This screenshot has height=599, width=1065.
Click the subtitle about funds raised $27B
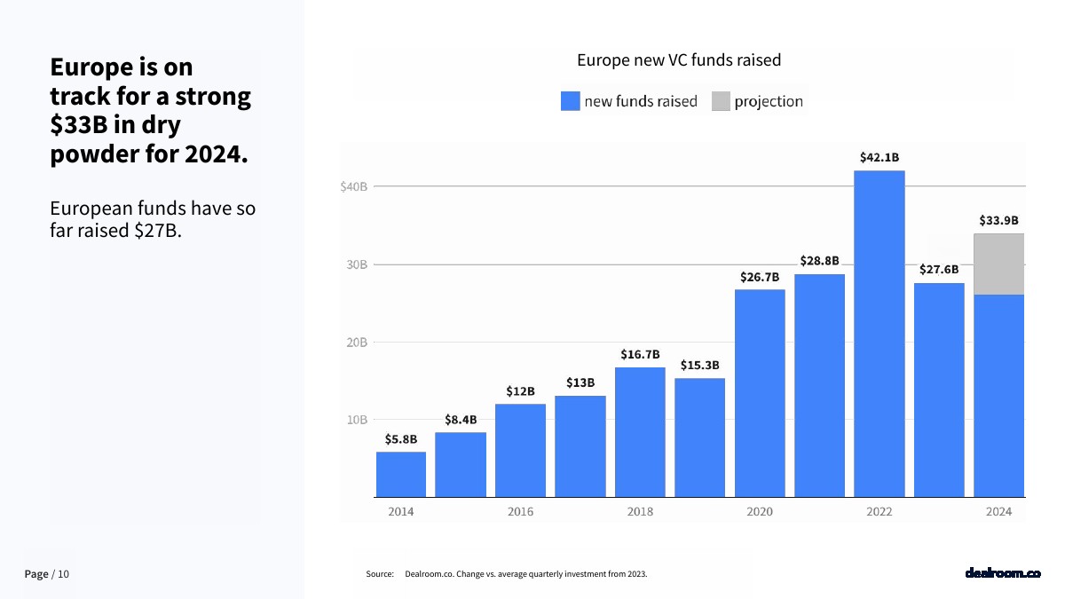(153, 220)
